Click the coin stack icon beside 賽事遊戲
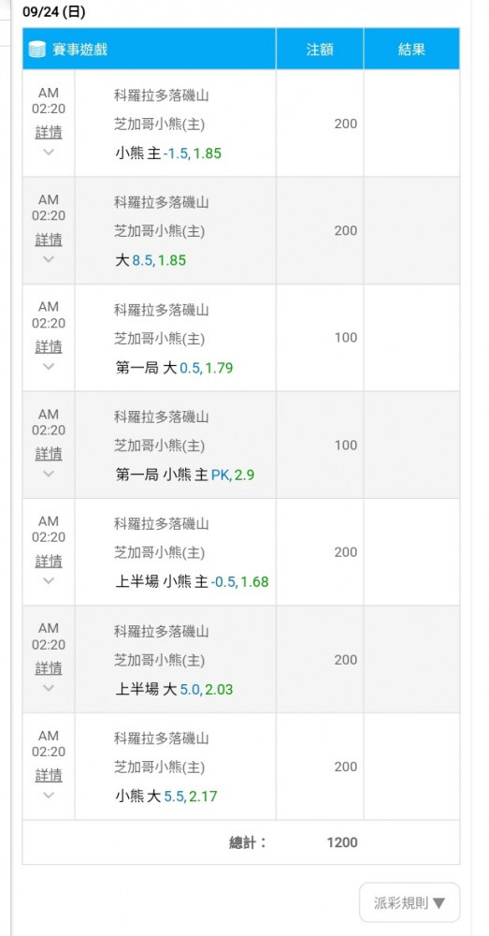 pyautogui.click(x=37, y=49)
